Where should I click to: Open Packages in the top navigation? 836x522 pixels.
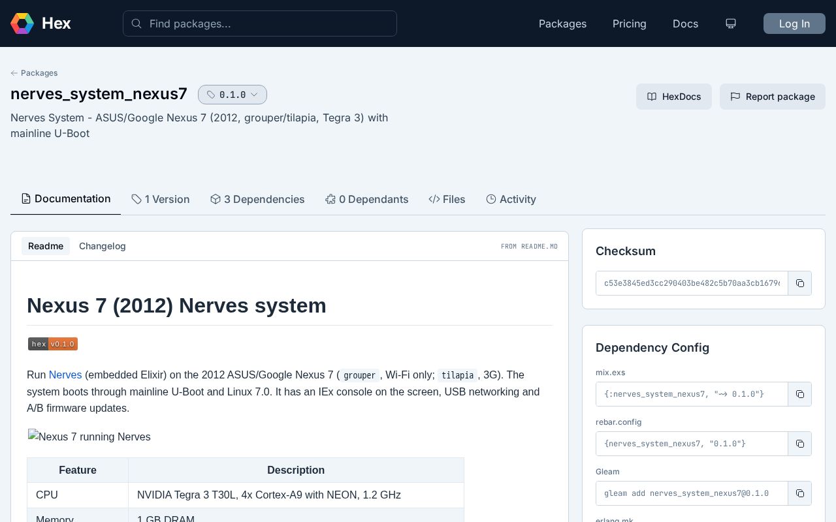[x=562, y=23]
